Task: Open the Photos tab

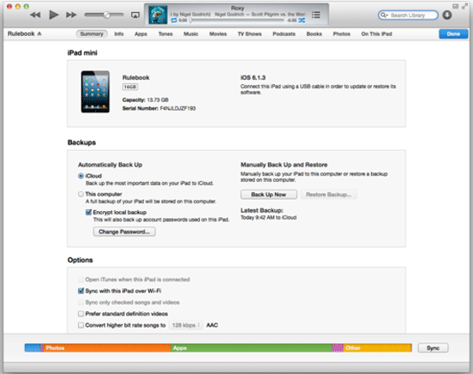Action: pos(342,33)
